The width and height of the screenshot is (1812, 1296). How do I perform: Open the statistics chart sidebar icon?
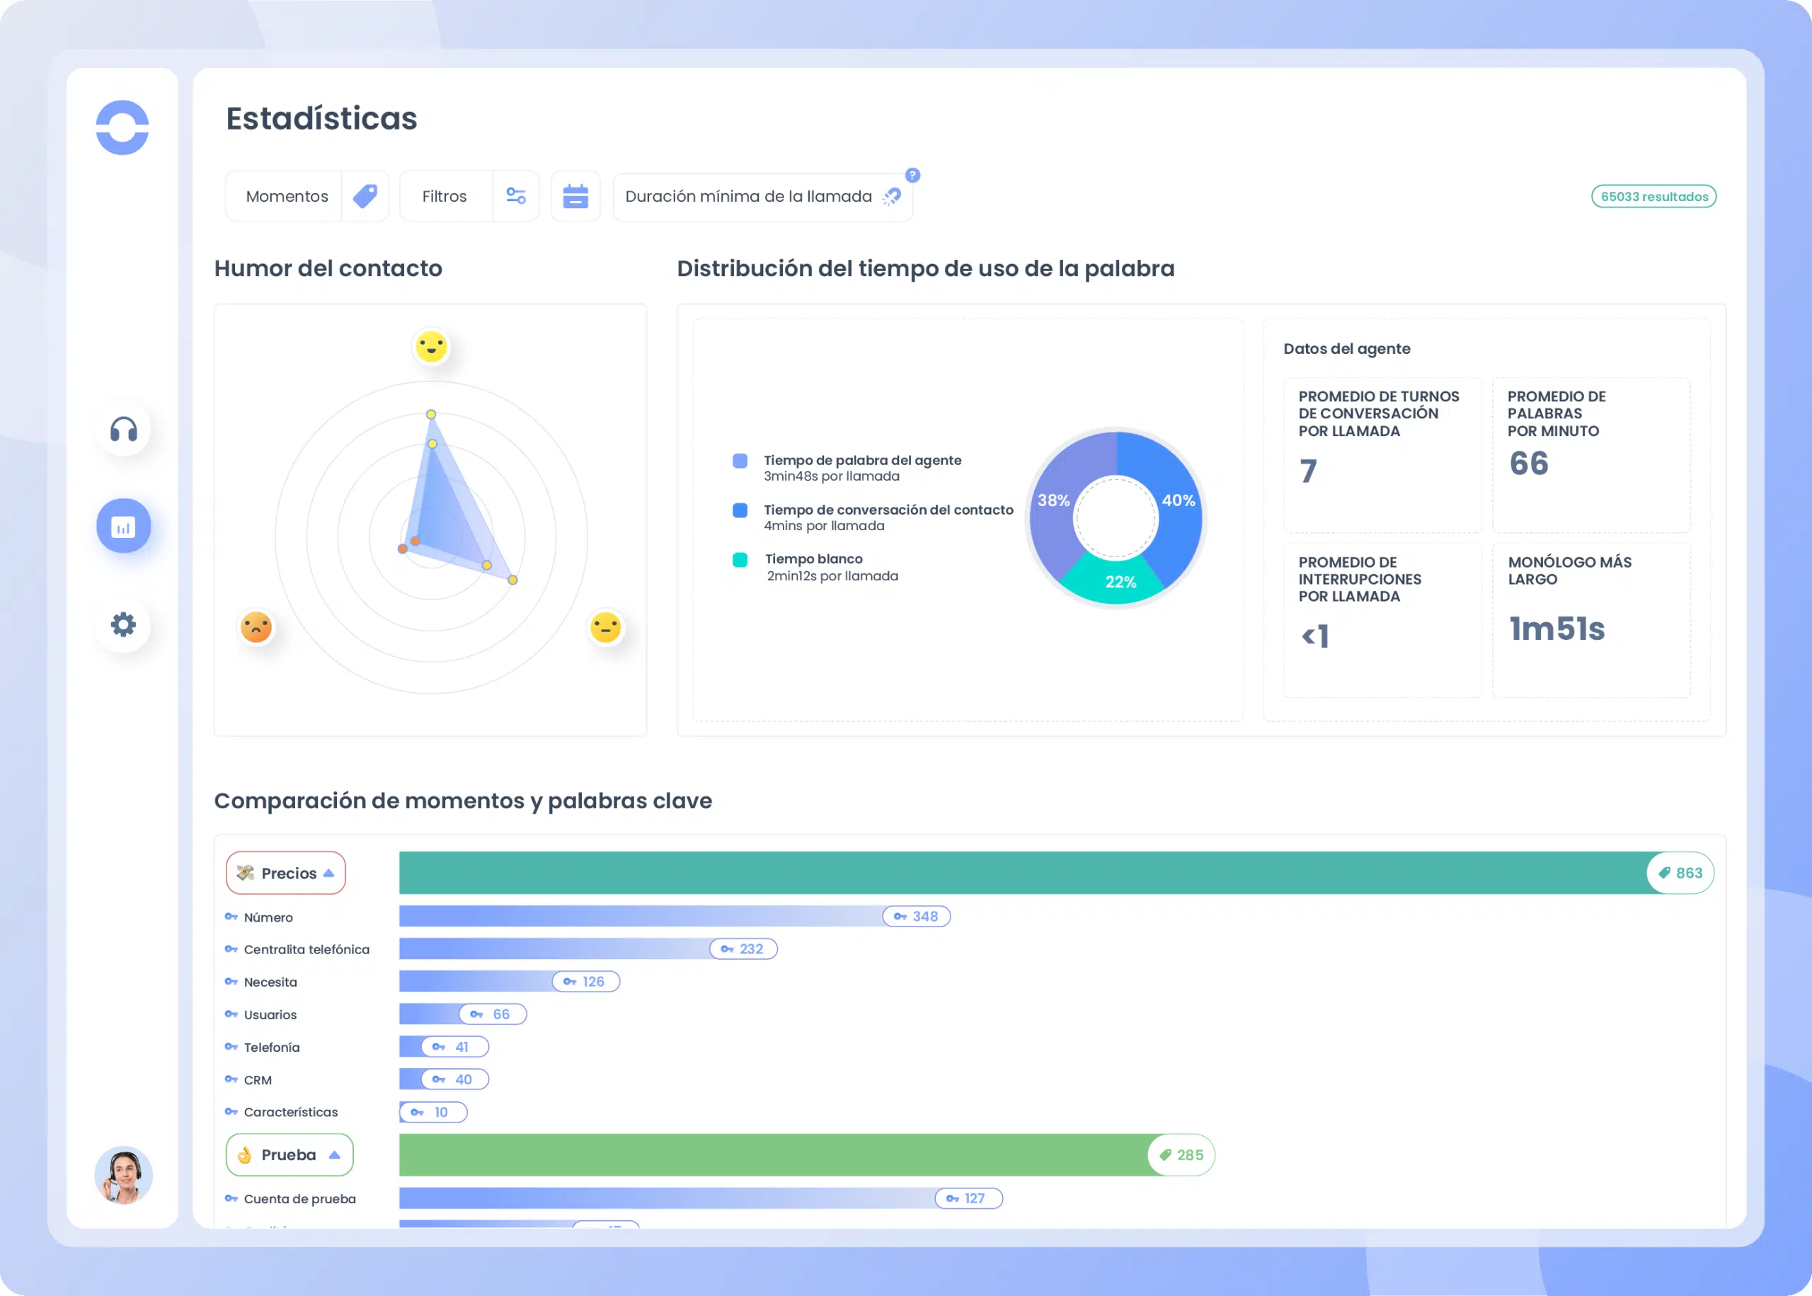pyautogui.click(x=124, y=527)
